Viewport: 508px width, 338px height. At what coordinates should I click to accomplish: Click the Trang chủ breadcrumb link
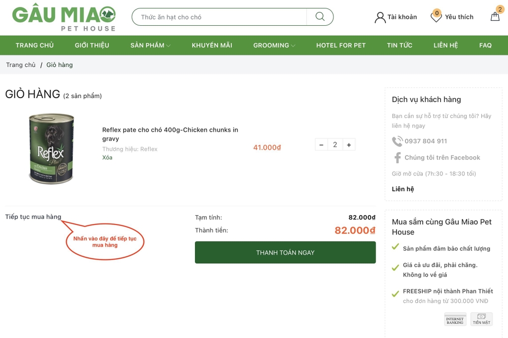click(x=21, y=65)
